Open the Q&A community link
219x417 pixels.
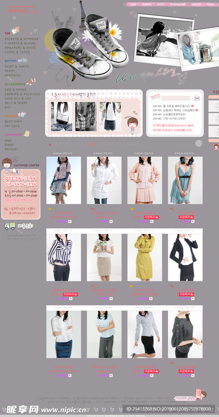coord(8,140)
